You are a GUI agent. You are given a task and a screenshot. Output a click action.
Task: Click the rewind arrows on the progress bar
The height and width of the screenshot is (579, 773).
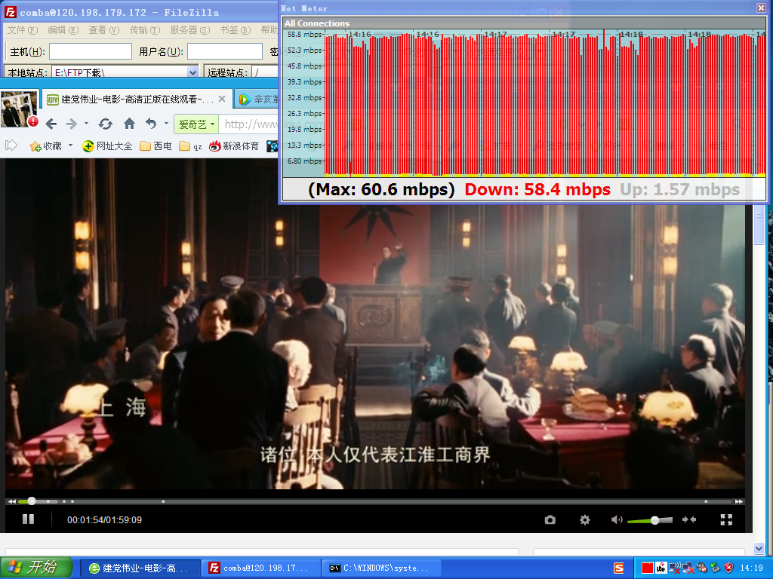12,501
